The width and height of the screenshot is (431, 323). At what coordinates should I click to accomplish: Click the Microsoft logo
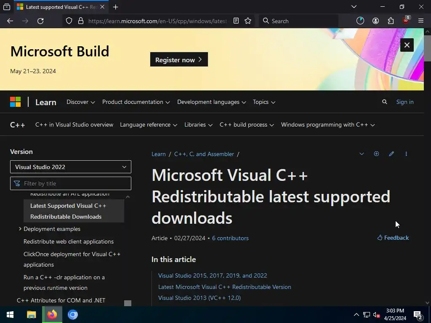(16, 102)
